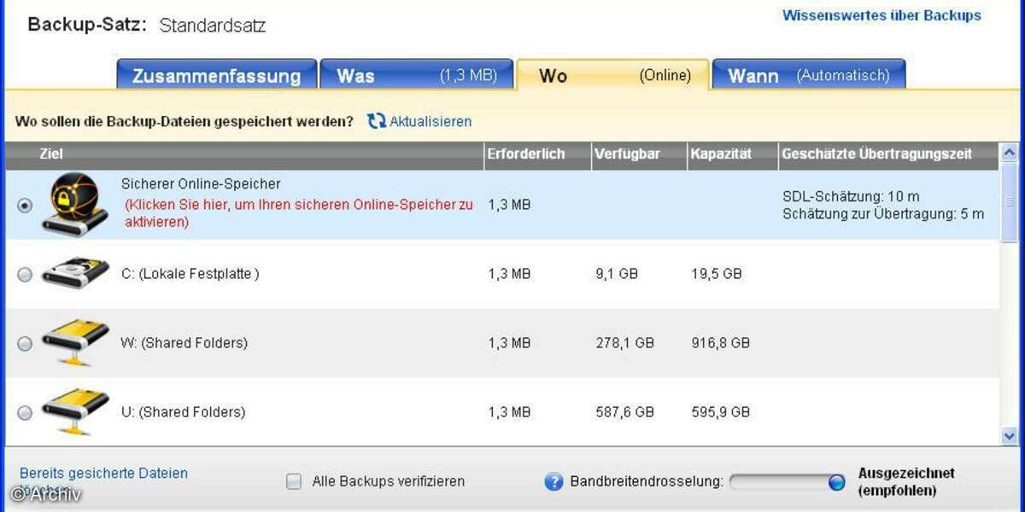Click the Bandbreitendrosselung slider handle
Image resolution: width=1025 pixels, height=512 pixels.
[x=836, y=482]
